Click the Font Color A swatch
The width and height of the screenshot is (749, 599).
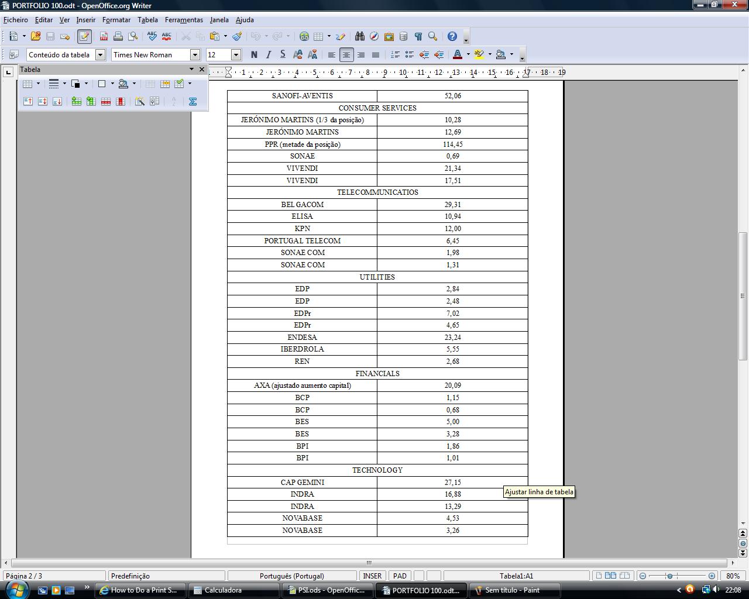[x=458, y=54]
